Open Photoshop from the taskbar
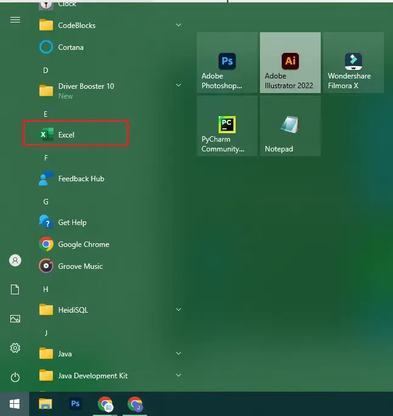 pyautogui.click(x=75, y=403)
